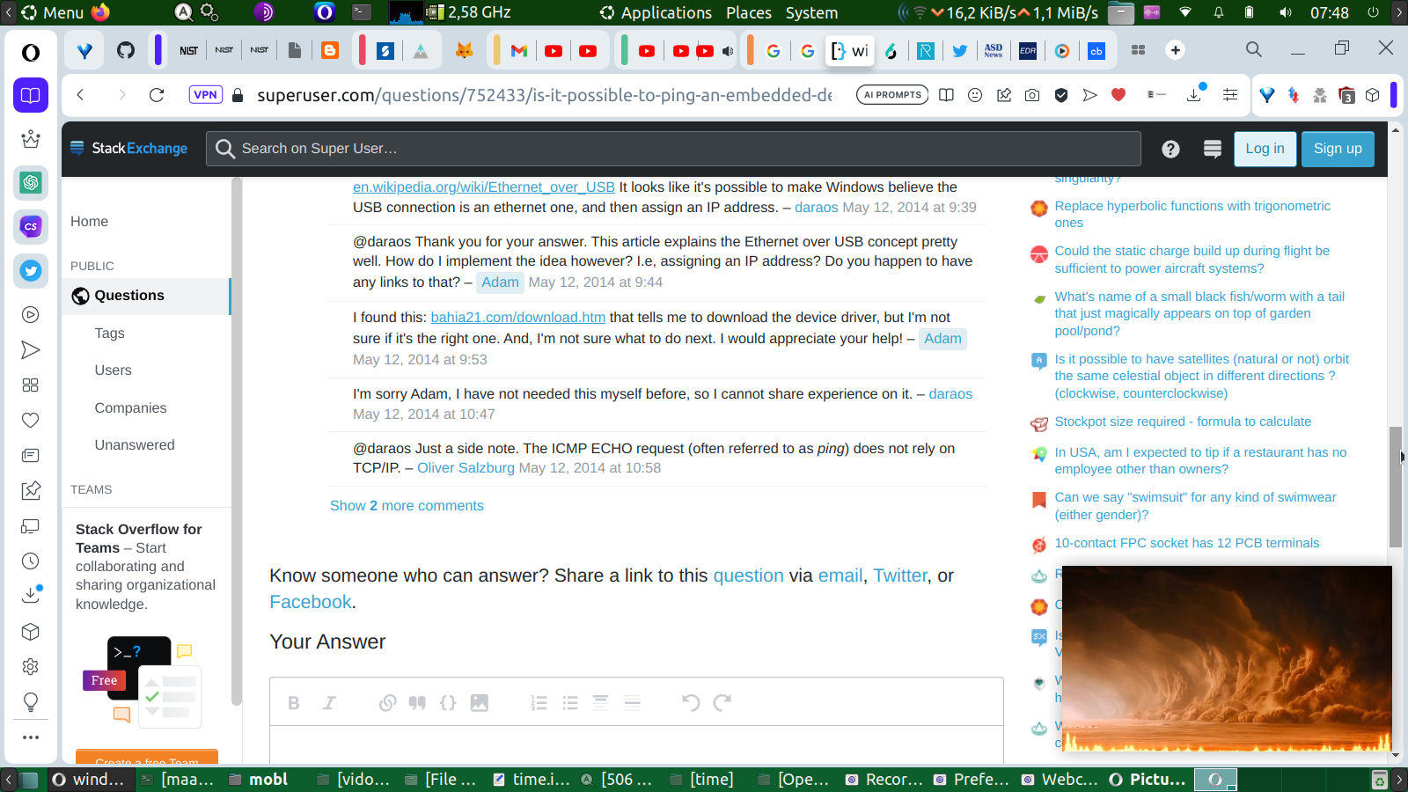Open a new browser tab
The width and height of the screenshot is (1408, 792).
1176,50
